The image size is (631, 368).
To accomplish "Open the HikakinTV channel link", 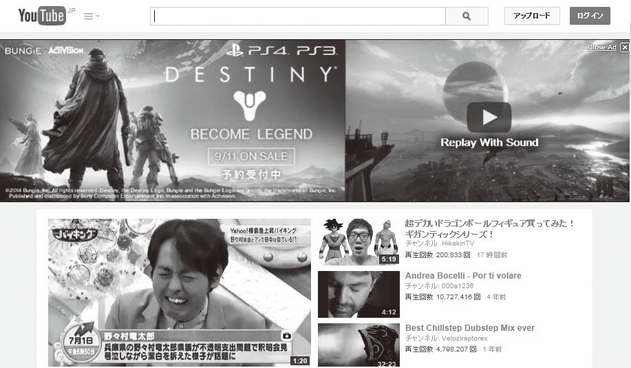I will click(x=458, y=243).
